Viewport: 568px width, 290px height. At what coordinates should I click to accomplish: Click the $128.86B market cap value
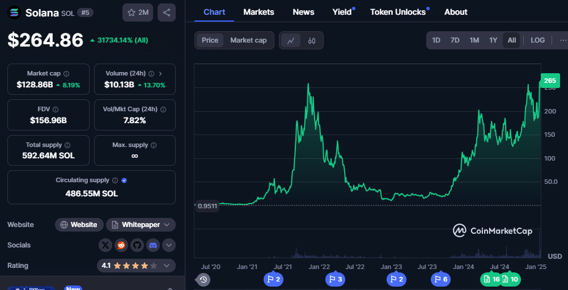[35, 85]
